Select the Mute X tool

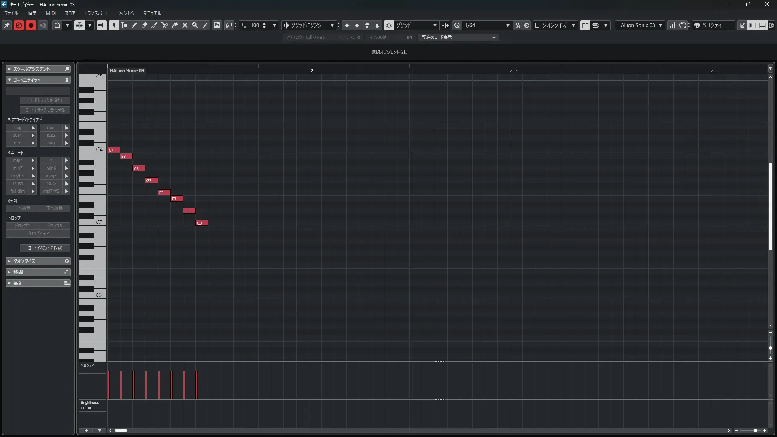point(185,25)
